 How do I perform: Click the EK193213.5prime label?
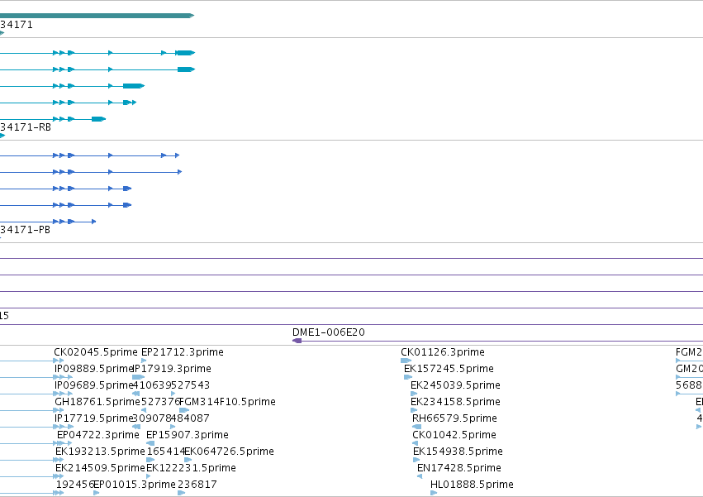(100, 452)
